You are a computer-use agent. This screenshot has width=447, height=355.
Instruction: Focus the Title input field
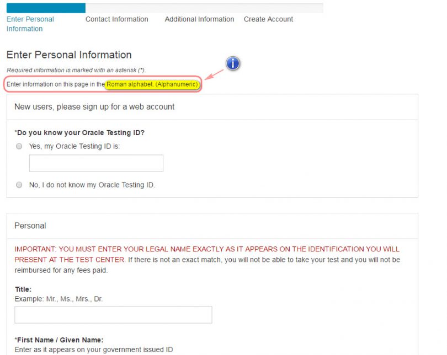(x=113, y=315)
